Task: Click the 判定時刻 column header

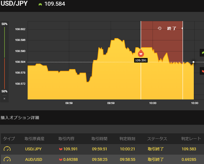Action: click(127, 139)
